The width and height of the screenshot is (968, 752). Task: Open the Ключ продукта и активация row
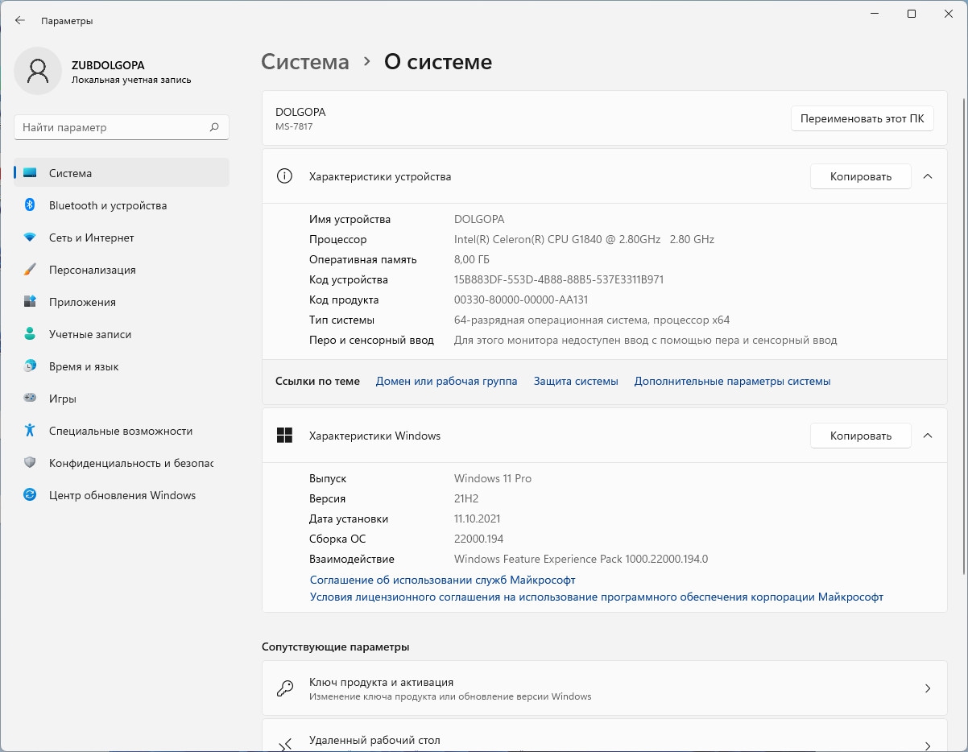coord(605,688)
